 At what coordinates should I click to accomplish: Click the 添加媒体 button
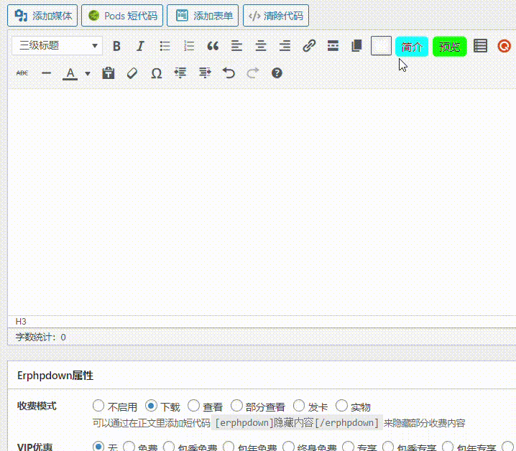coord(42,16)
